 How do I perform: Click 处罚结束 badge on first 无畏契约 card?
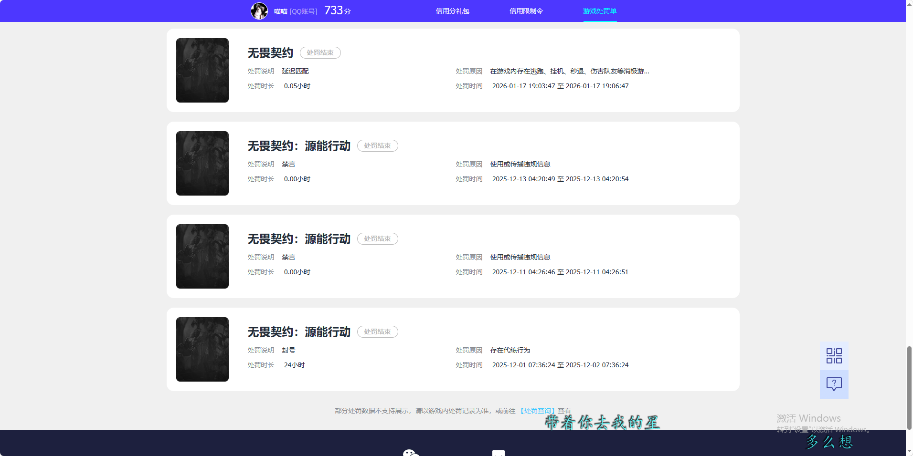point(320,52)
